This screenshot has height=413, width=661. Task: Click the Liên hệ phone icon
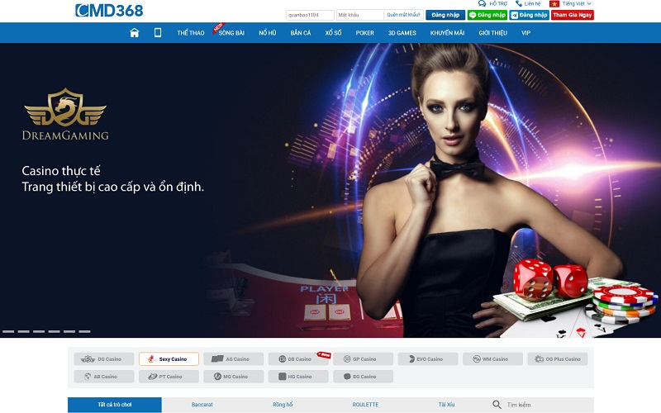pos(519,3)
